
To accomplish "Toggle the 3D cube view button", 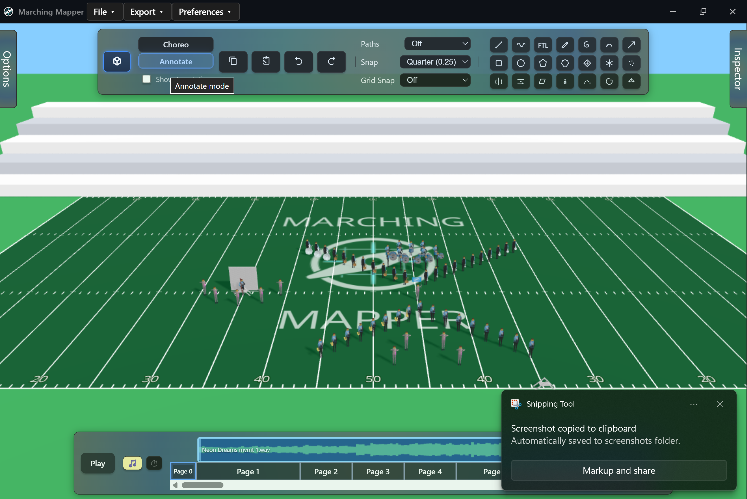I will [x=117, y=61].
